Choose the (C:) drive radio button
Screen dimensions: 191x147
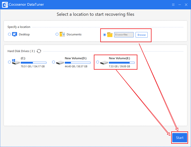pyautogui.click(x=9, y=62)
